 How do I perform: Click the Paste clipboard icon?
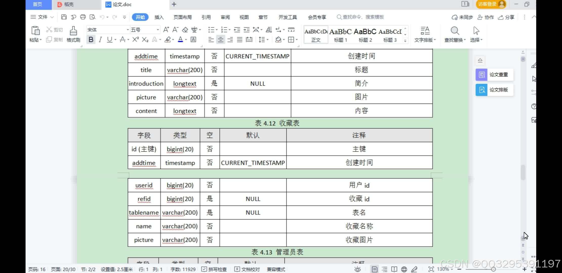click(35, 31)
